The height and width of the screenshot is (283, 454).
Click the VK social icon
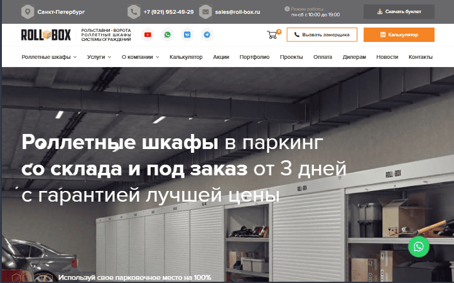(187, 35)
